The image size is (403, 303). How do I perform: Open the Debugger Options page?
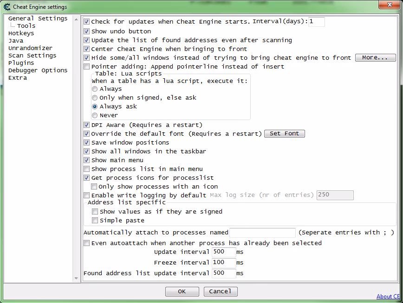[x=38, y=70]
